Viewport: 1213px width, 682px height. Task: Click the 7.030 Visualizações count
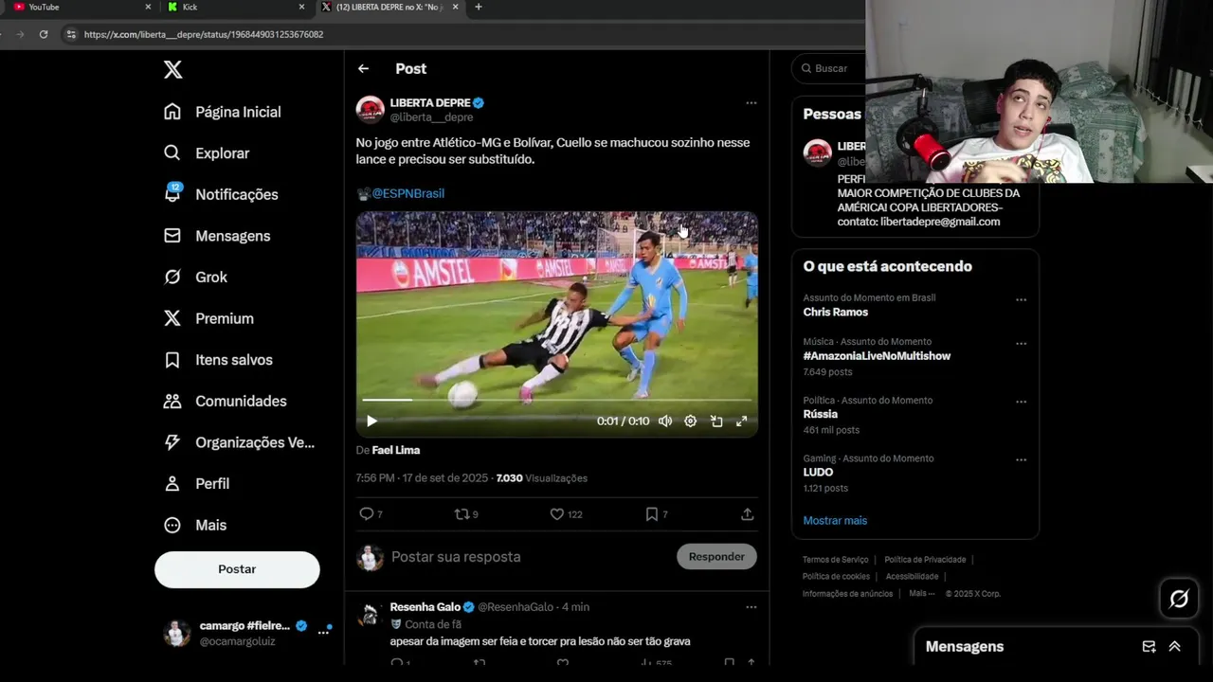(x=541, y=478)
